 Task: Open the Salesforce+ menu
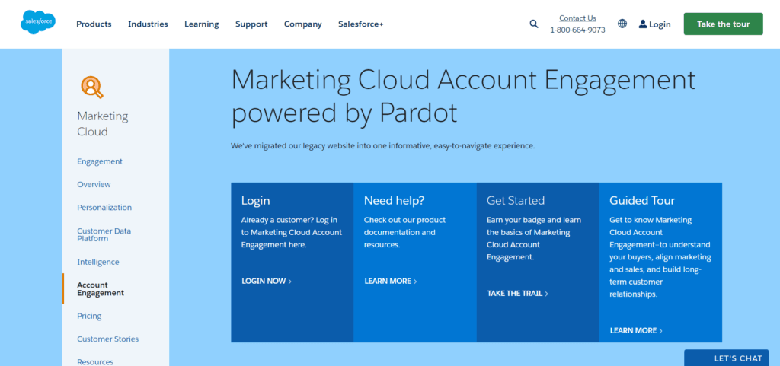(x=360, y=24)
